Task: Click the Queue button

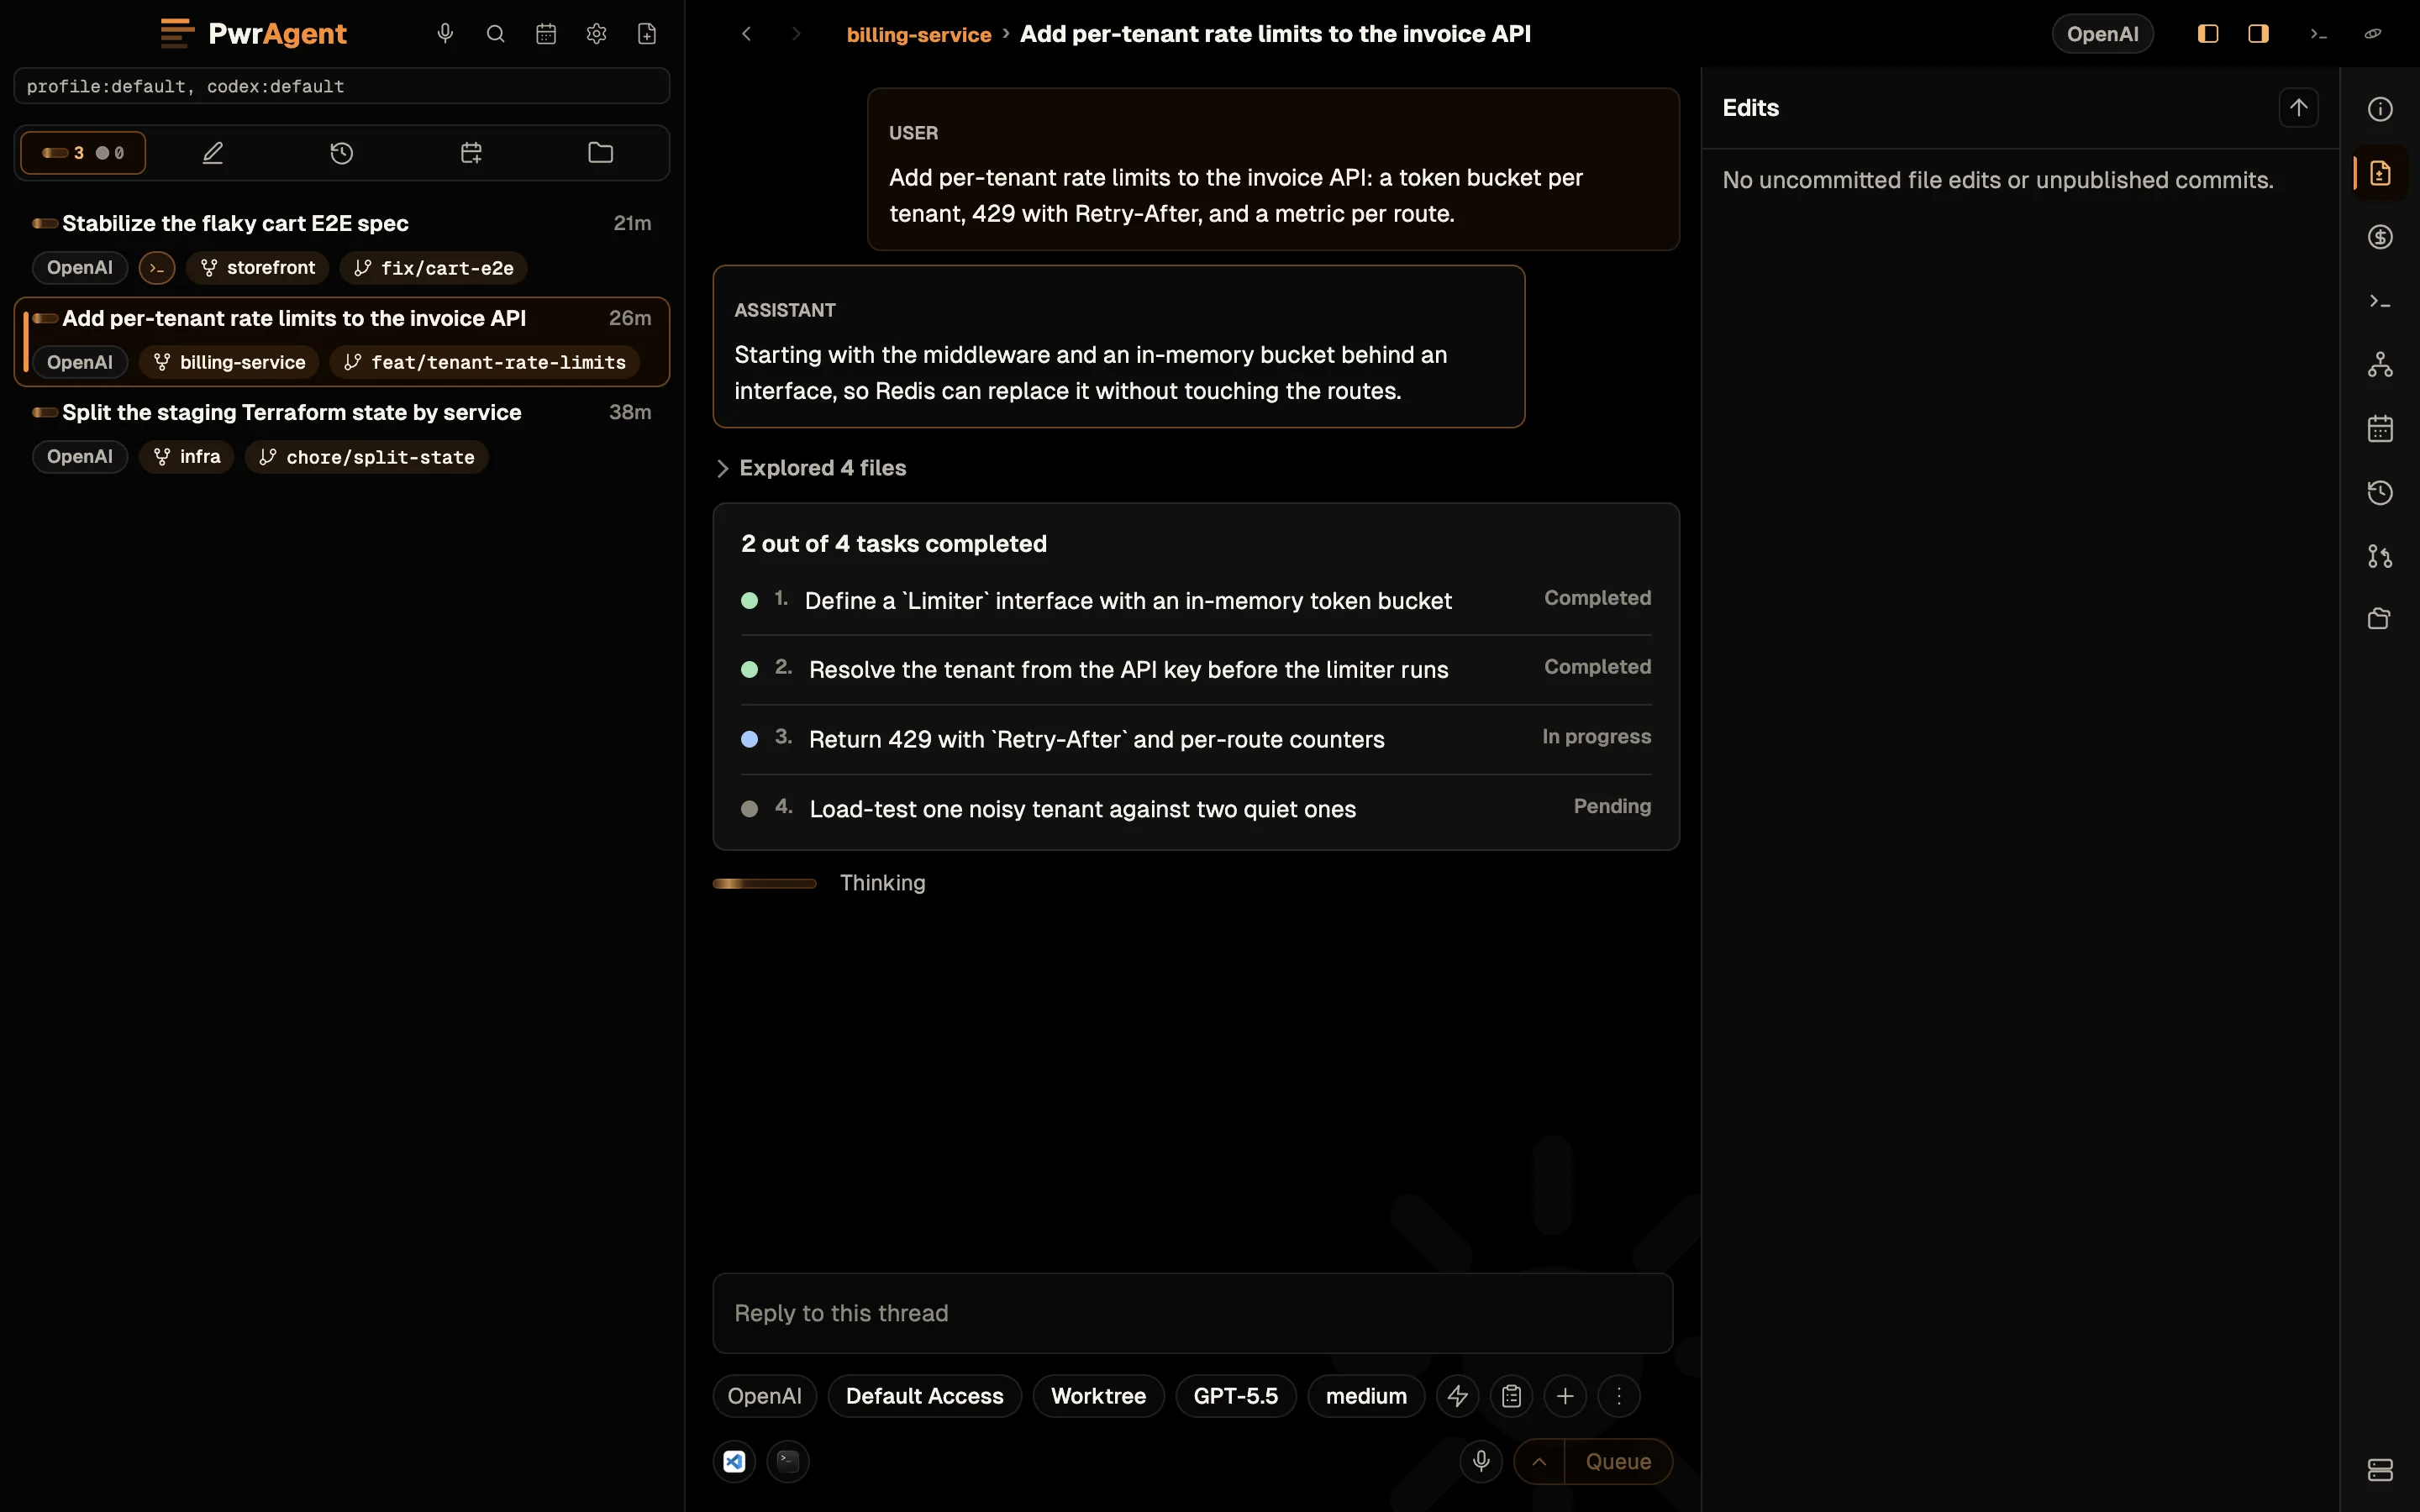Action: pos(1618,1462)
